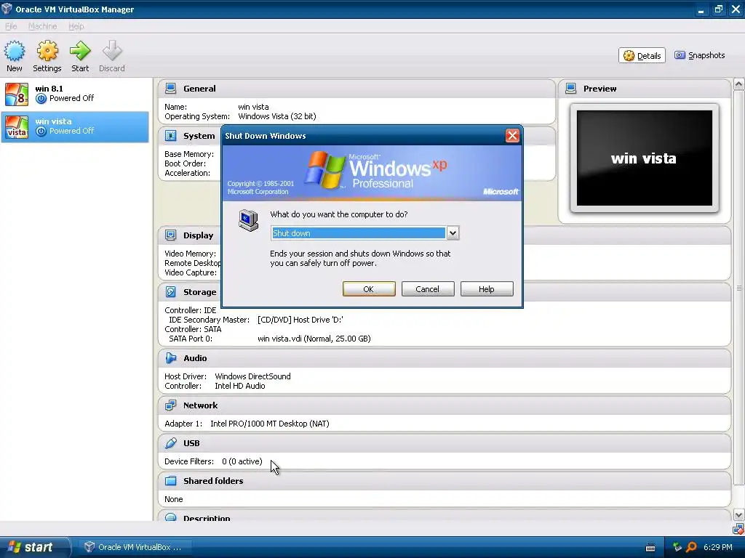Click the Display section monitor icon
This screenshot has height=558, width=745.
point(170,235)
